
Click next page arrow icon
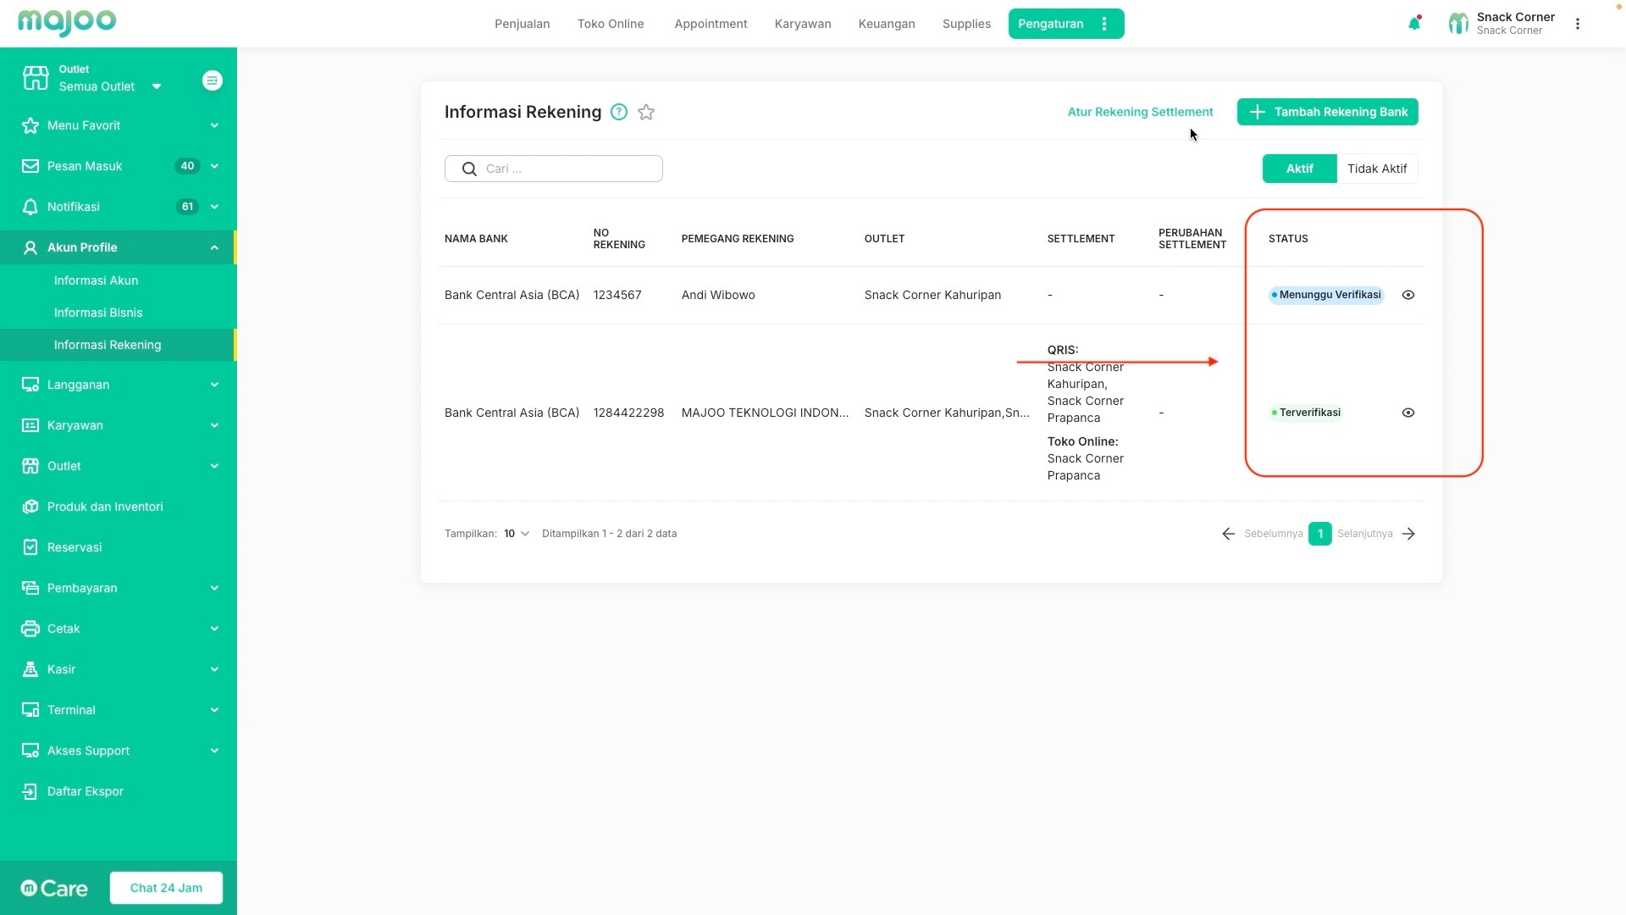coord(1408,534)
